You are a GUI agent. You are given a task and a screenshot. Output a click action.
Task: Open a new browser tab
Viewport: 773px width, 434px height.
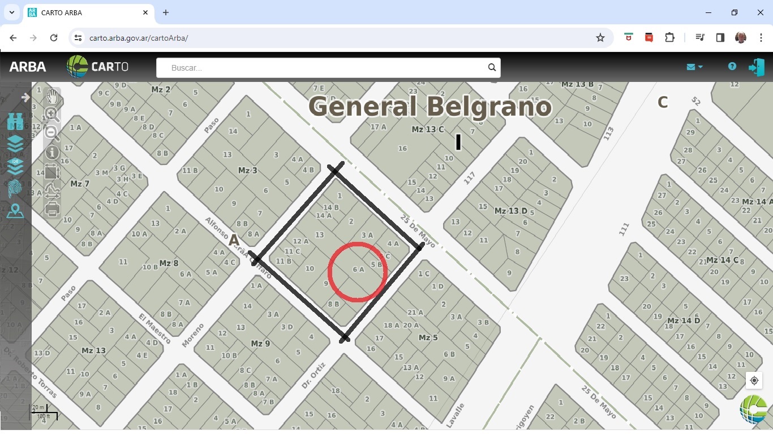click(166, 12)
